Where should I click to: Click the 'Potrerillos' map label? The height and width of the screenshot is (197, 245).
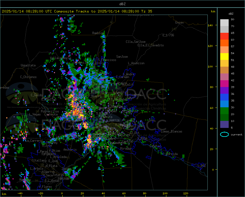tap(50, 111)
